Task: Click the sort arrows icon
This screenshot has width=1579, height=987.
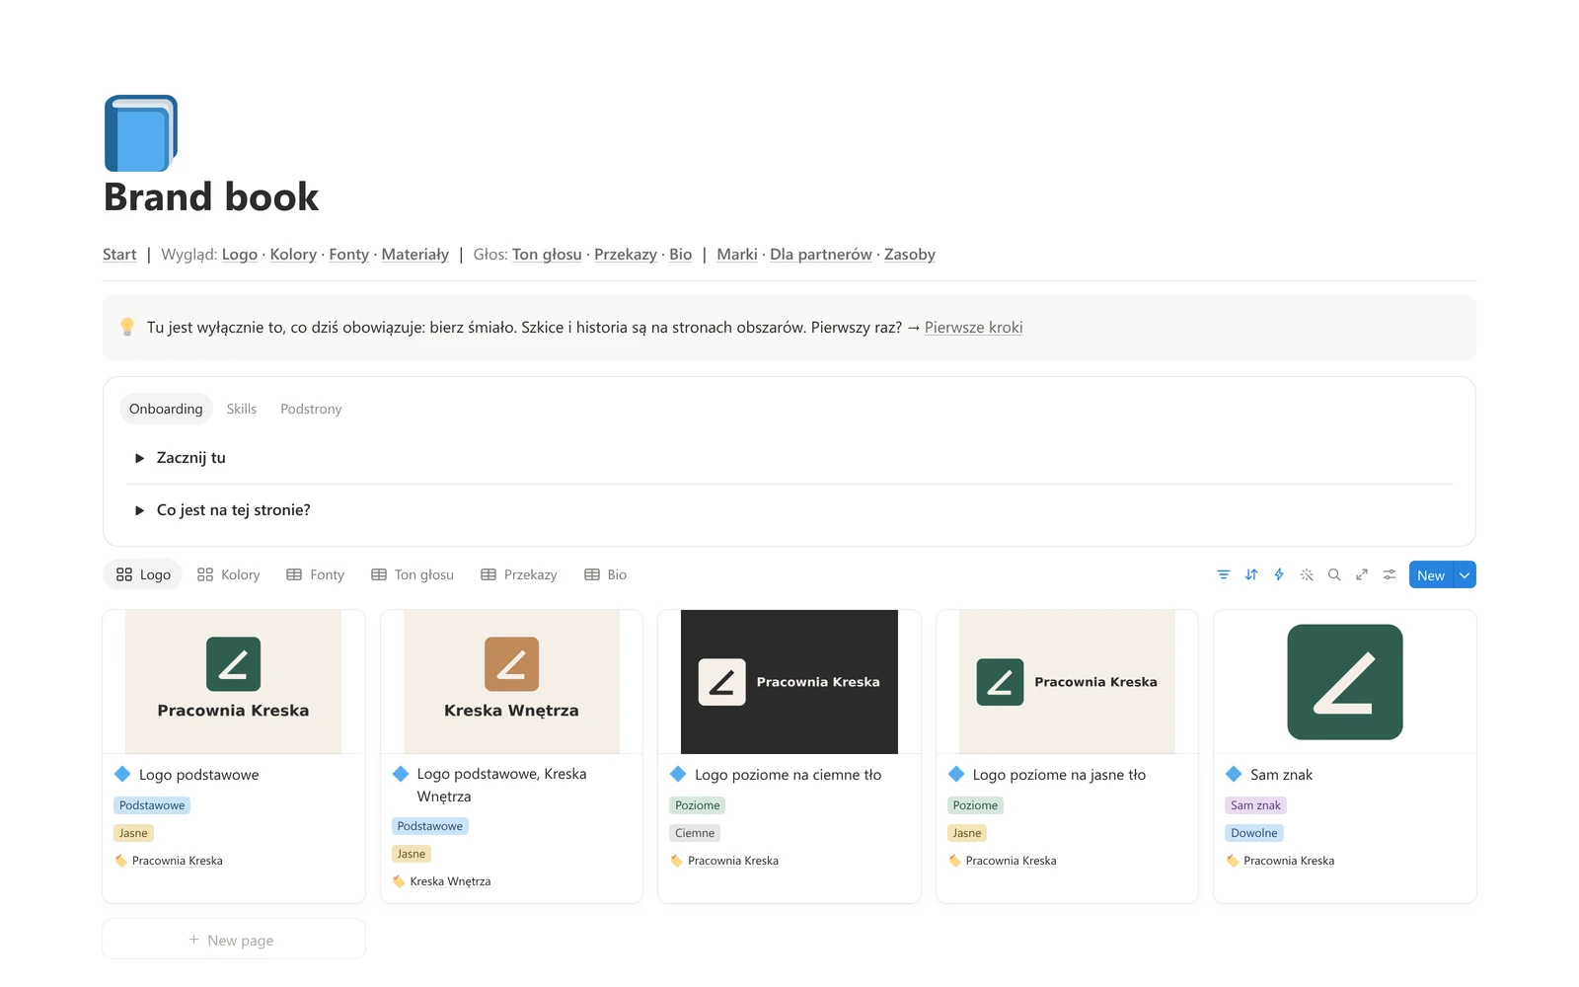Action: (x=1251, y=574)
